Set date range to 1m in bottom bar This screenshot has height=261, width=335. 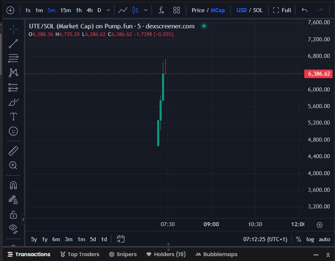(81, 239)
